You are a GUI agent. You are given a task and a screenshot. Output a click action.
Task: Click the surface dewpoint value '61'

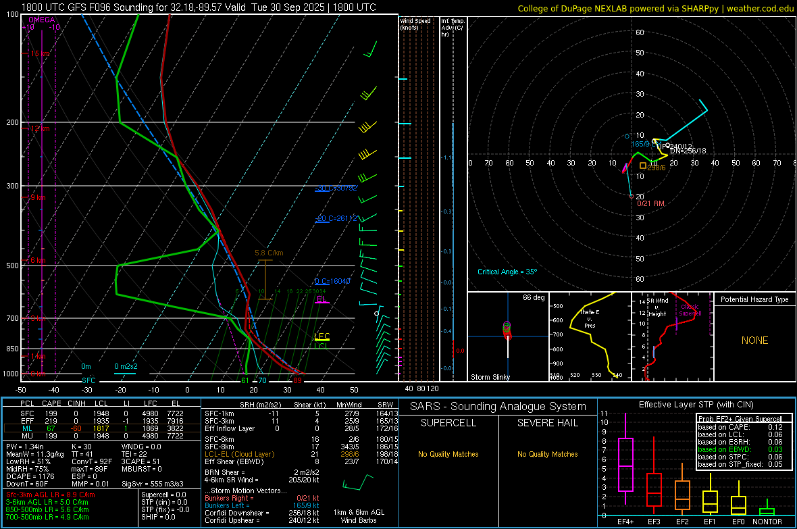pos(245,380)
